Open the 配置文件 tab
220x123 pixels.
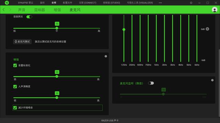pyautogui.click(x=67, y=3)
